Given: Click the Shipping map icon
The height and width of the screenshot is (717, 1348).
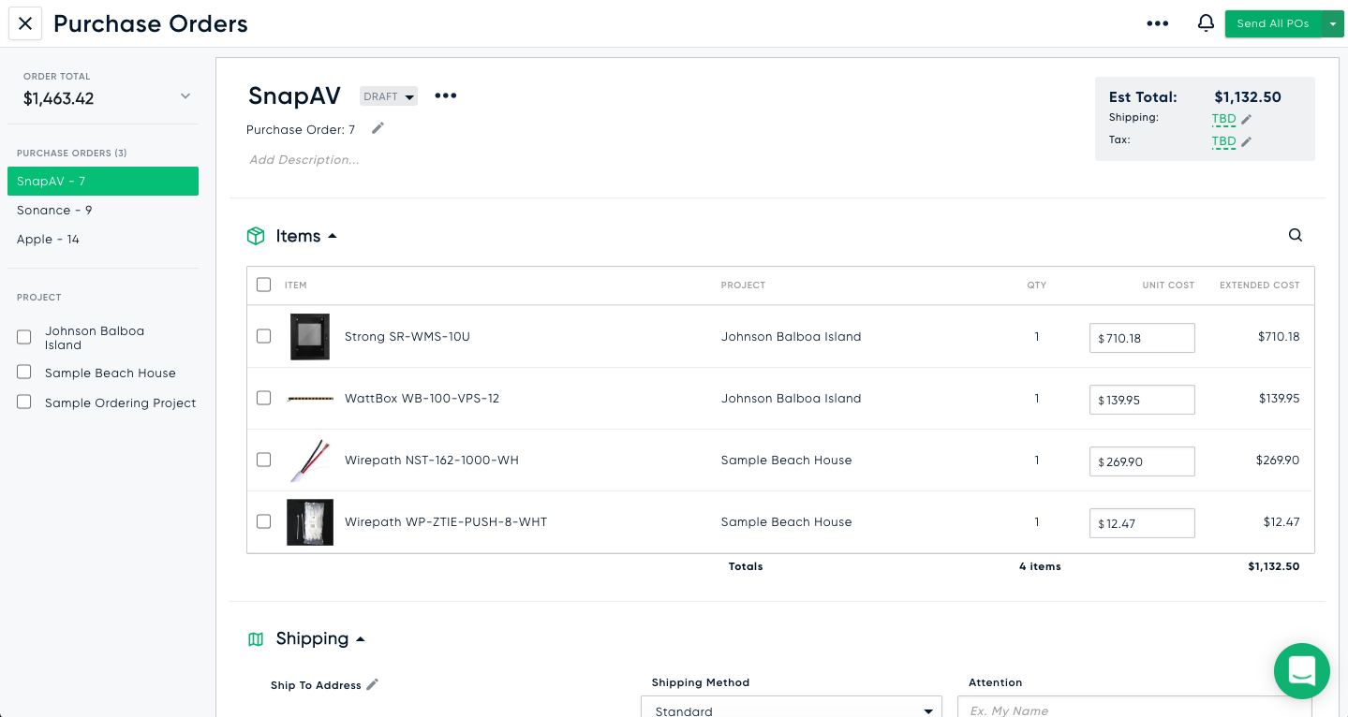Looking at the screenshot, I should click(x=256, y=639).
